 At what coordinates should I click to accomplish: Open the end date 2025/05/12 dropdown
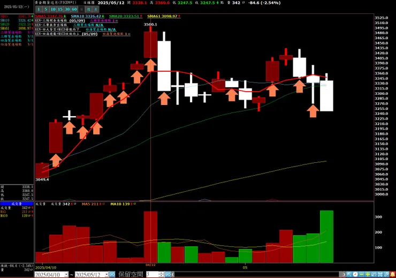[x=106, y=274]
